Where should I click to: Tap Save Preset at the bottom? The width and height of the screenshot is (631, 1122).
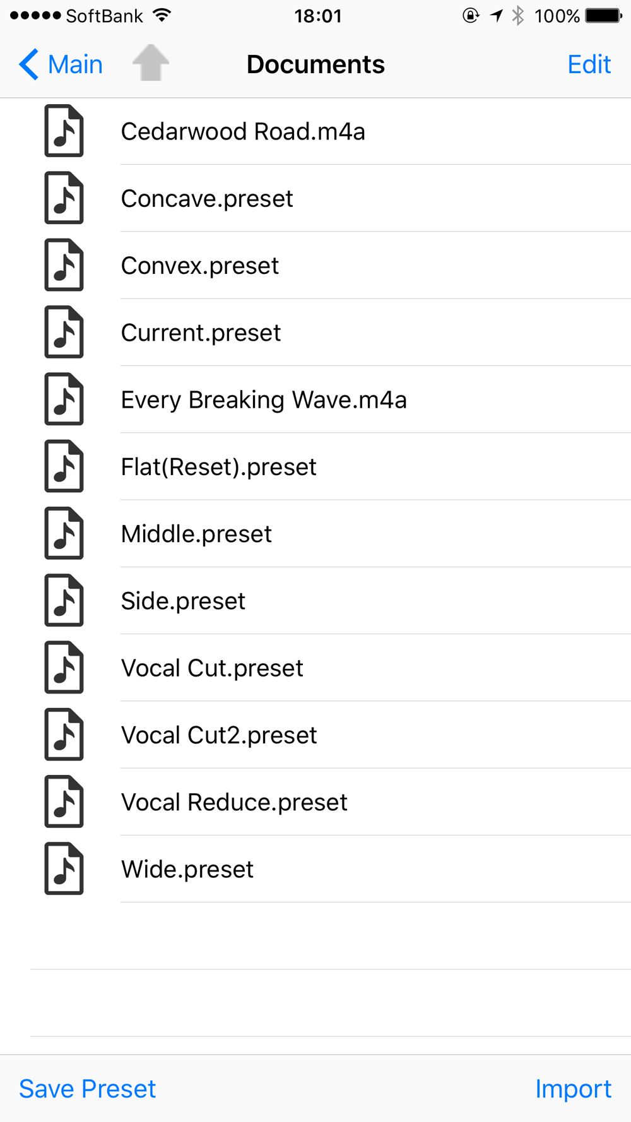coord(87,1089)
